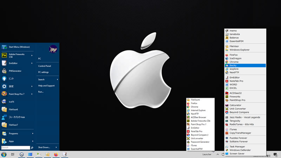Click the FireFox icon in the launcher list
Screen dimensions: 281x158
point(227,55)
